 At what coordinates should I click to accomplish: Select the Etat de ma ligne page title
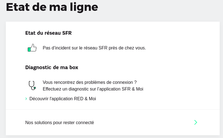point(52,7)
